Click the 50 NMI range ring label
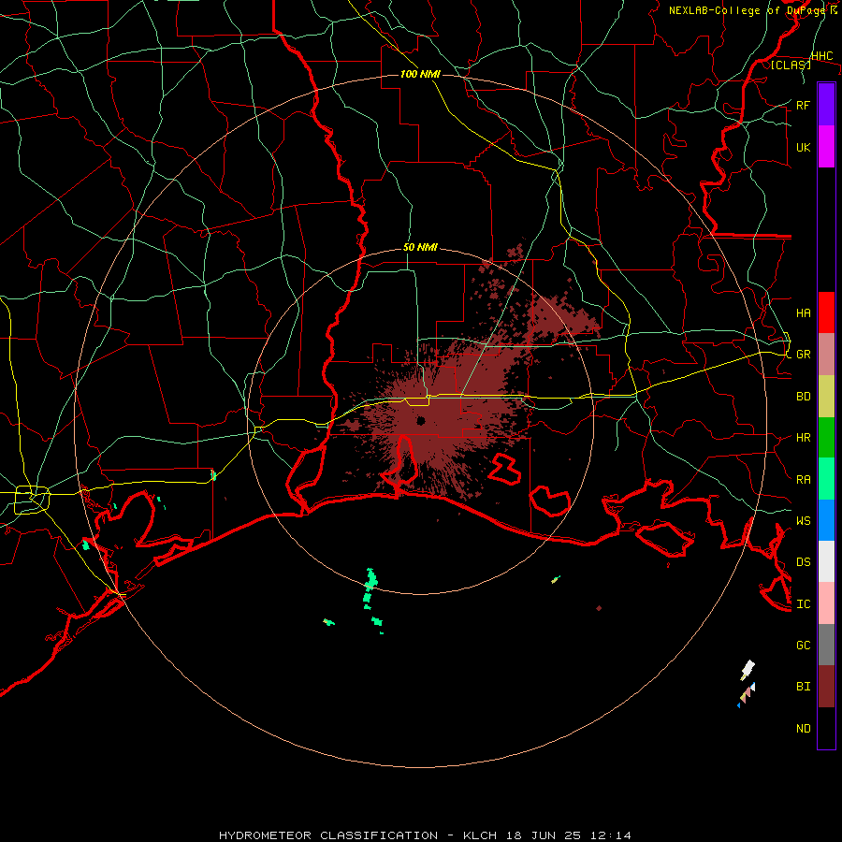Image resolution: width=842 pixels, height=842 pixels. click(x=420, y=247)
